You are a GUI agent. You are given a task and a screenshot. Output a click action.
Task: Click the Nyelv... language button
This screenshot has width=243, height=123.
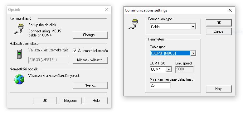[x=90, y=85]
